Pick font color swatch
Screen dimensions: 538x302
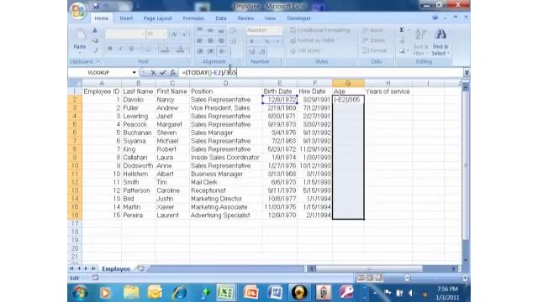(x=180, y=49)
